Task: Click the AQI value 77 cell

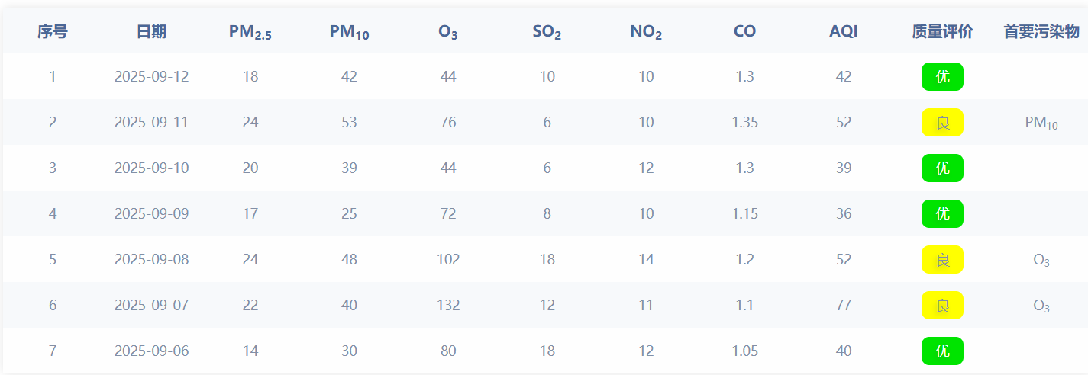Action: pyautogui.click(x=844, y=305)
